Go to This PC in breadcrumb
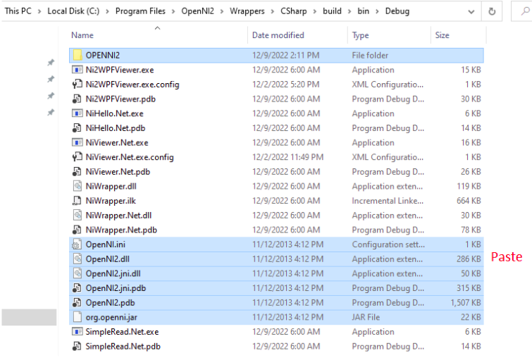The image size is (532, 360). tap(18, 11)
